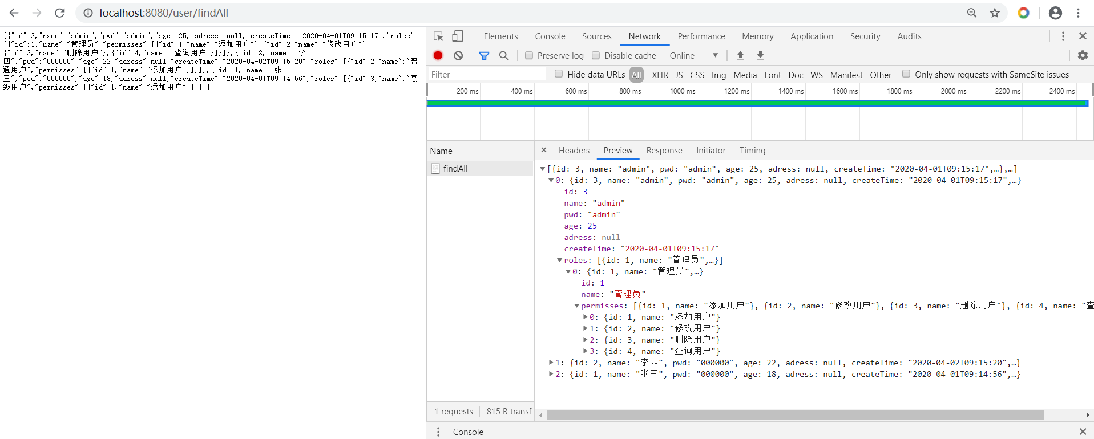1094x439 pixels.
Task: Go back to the previous page
Action: click(14, 13)
